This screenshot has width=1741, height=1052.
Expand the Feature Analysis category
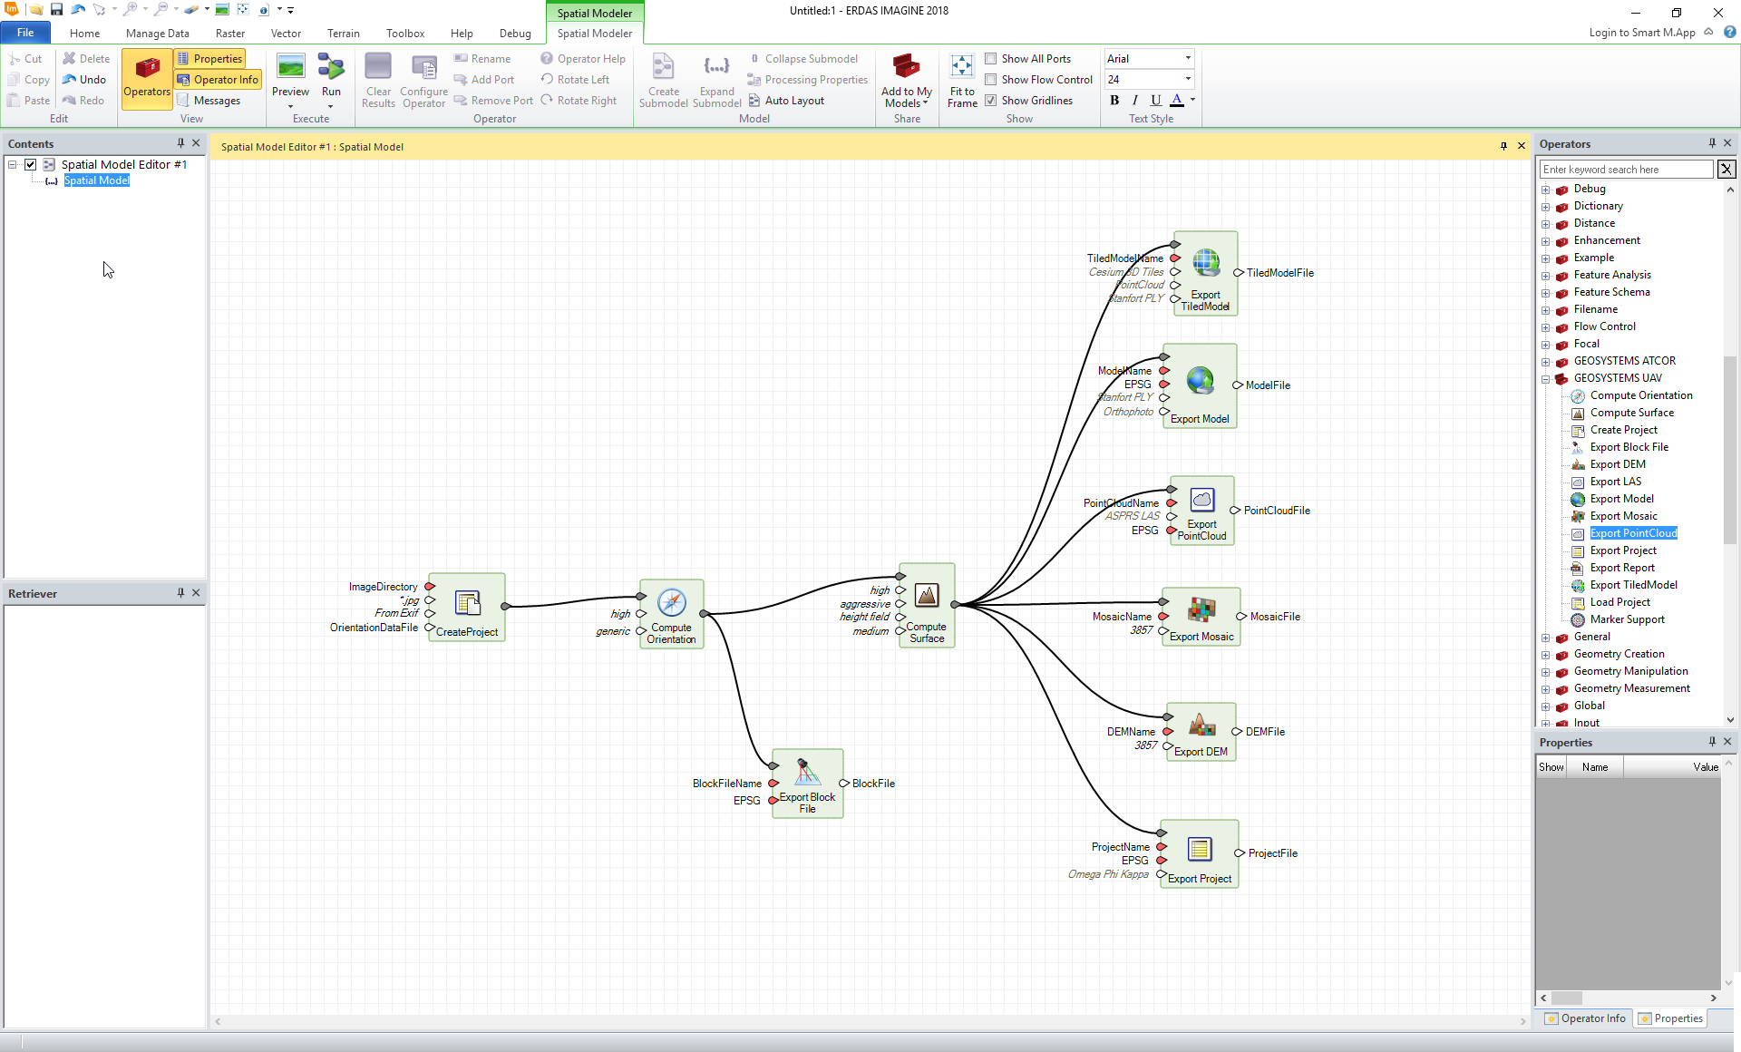(x=1545, y=275)
